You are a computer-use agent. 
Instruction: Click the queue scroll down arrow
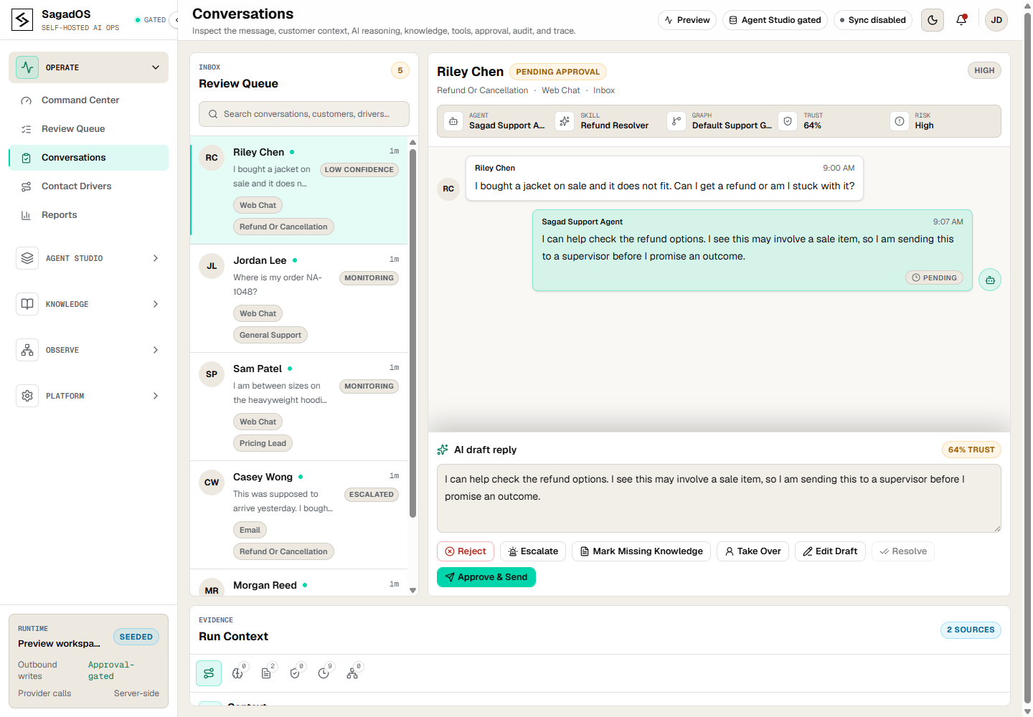(x=412, y=590)
